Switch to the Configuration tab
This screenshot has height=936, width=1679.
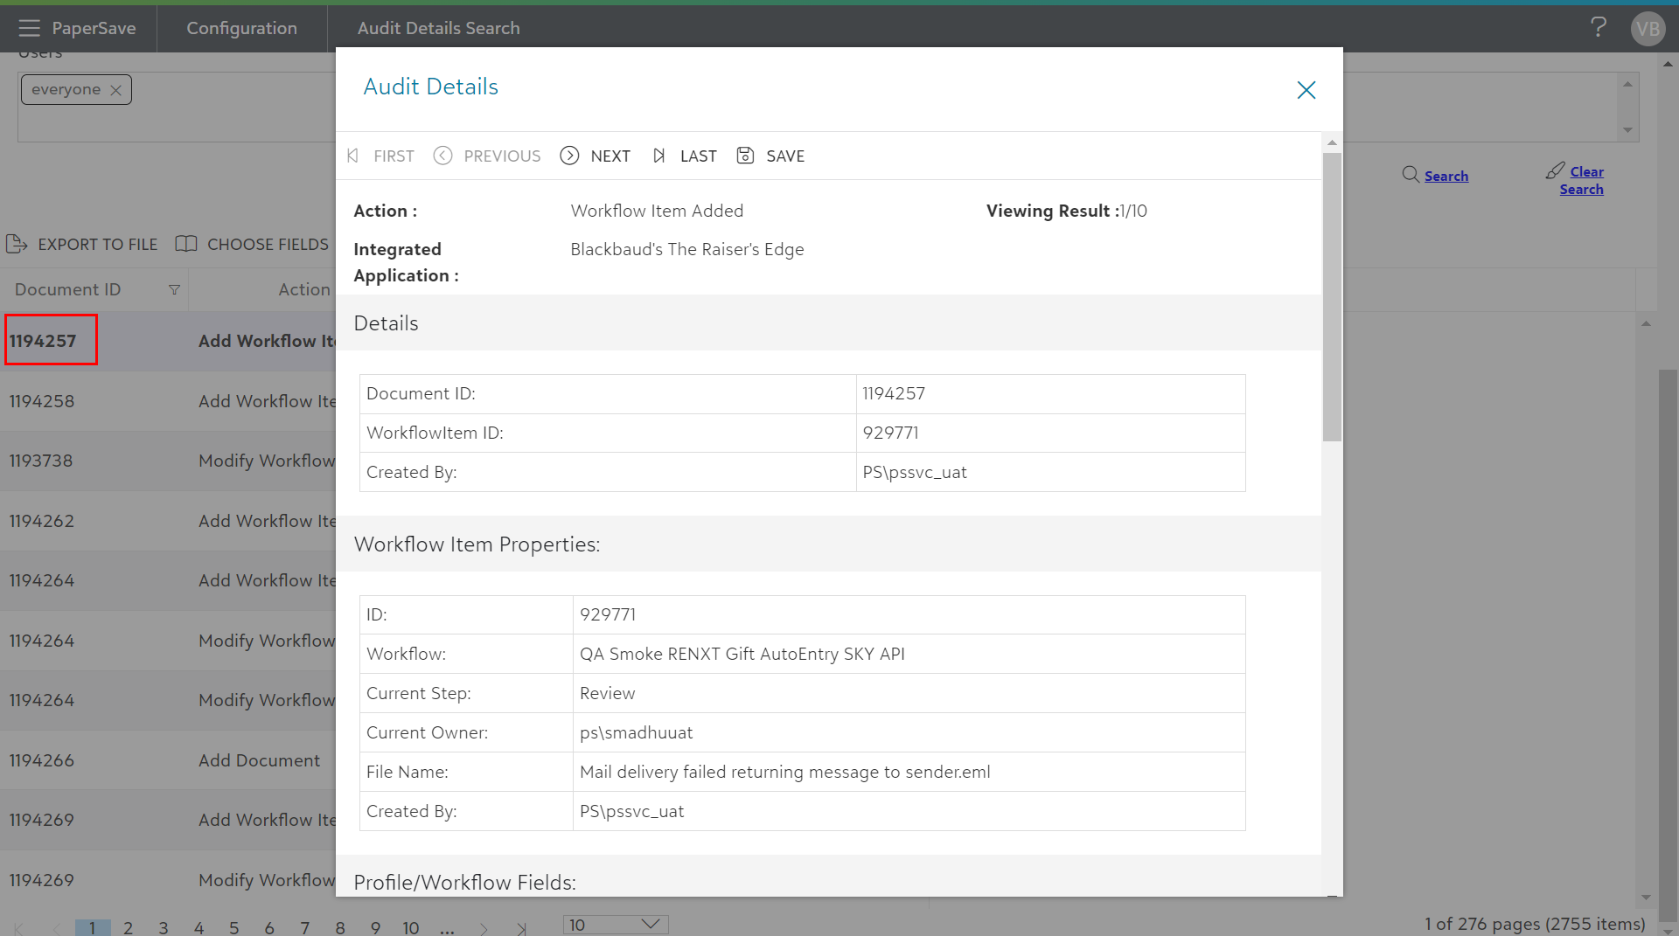[241, 28]
